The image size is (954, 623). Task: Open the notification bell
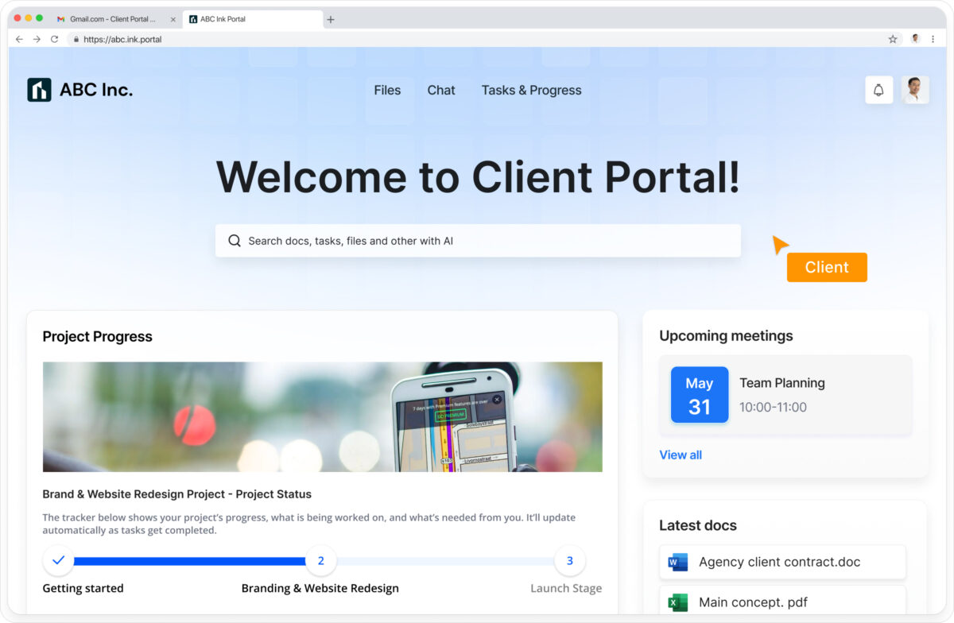click(x=878, y=90)
